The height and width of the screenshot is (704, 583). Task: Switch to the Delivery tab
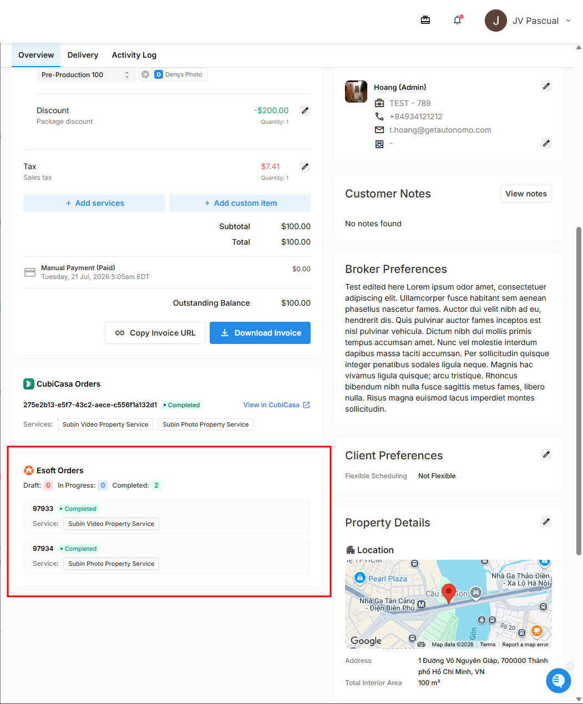[x=83, y=55]
